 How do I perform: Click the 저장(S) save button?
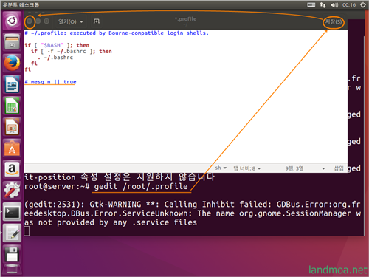click(334, 22)
